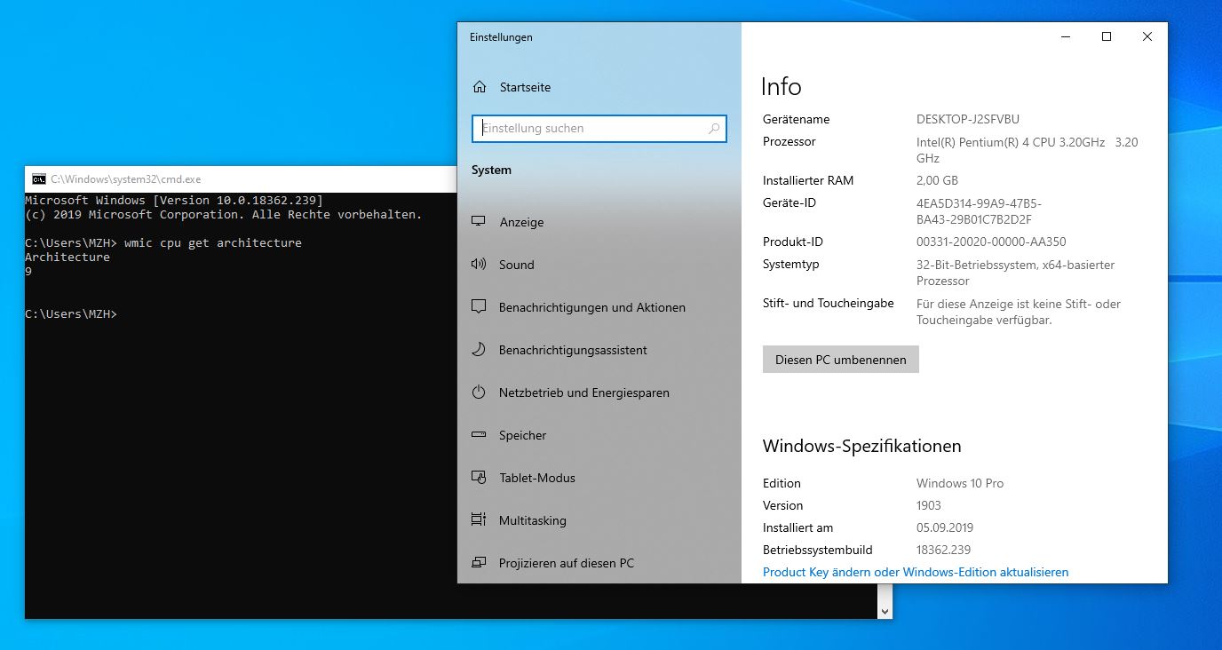Click the Windows-Spezifikationen heading

click(861, 446)
